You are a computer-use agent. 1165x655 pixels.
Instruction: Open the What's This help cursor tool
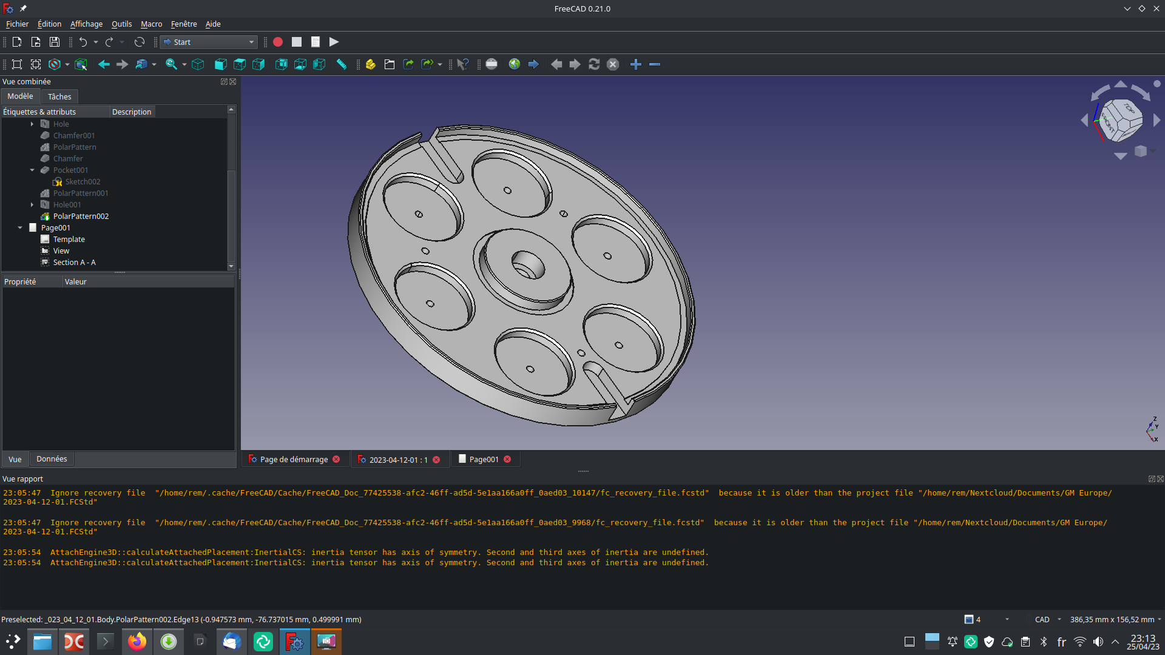coord(463,64)
